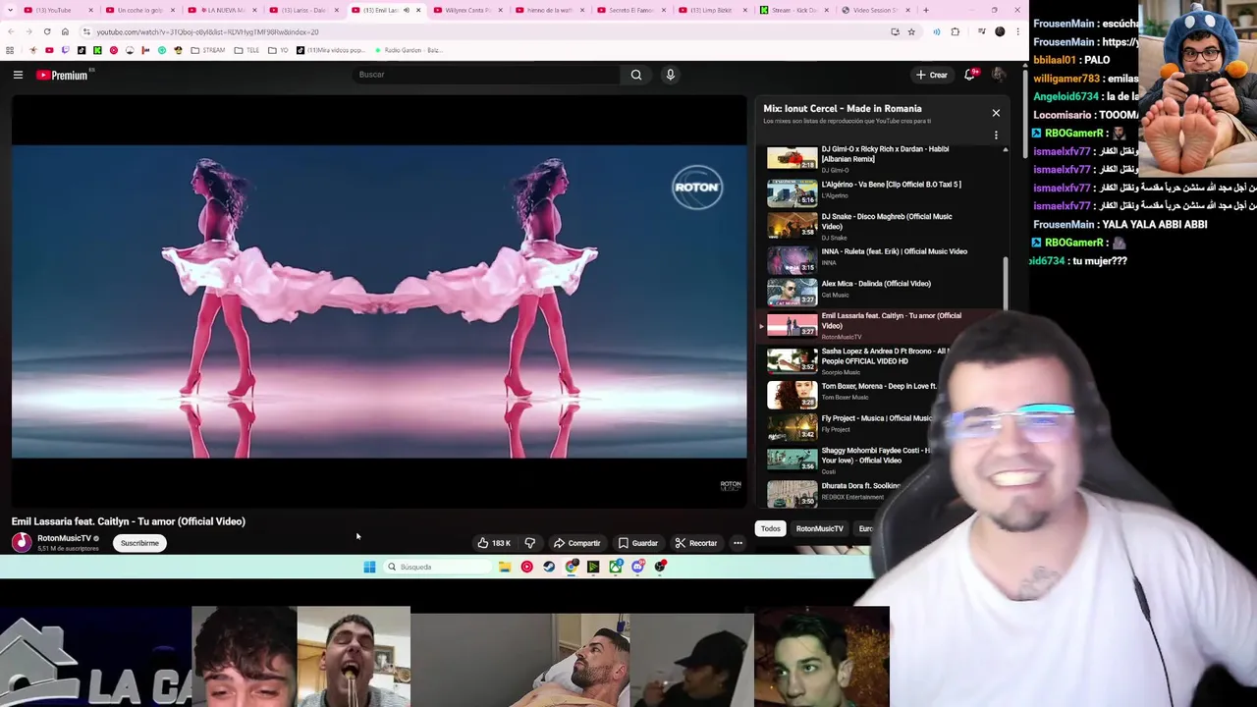Select the RotonMusicTV filter chip
The width and height of the screenshot is (1257, 707).
[819, 529]
